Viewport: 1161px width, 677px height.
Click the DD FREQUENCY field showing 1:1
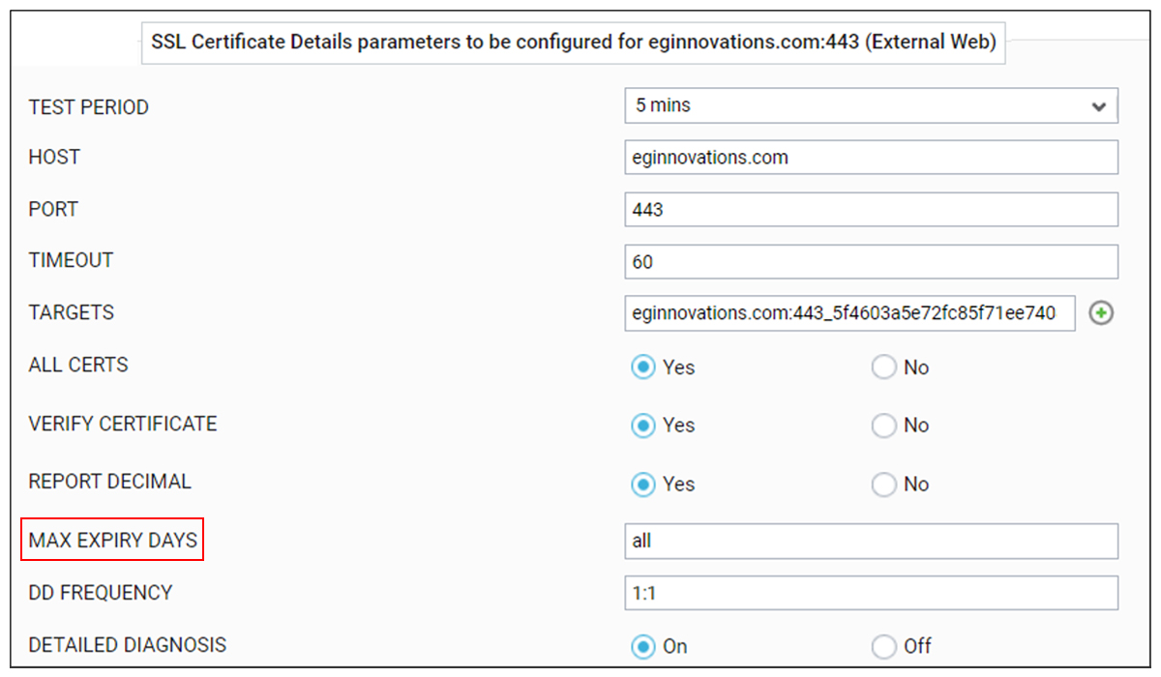[870, 594]
